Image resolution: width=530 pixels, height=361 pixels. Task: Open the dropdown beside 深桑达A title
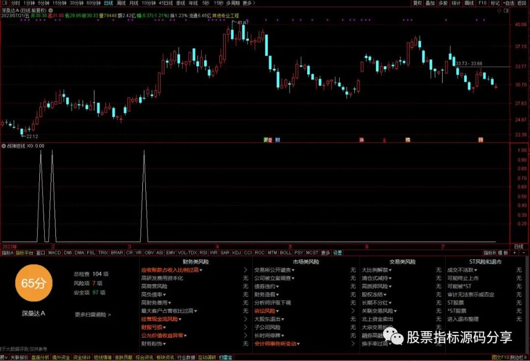coord(51,10)
